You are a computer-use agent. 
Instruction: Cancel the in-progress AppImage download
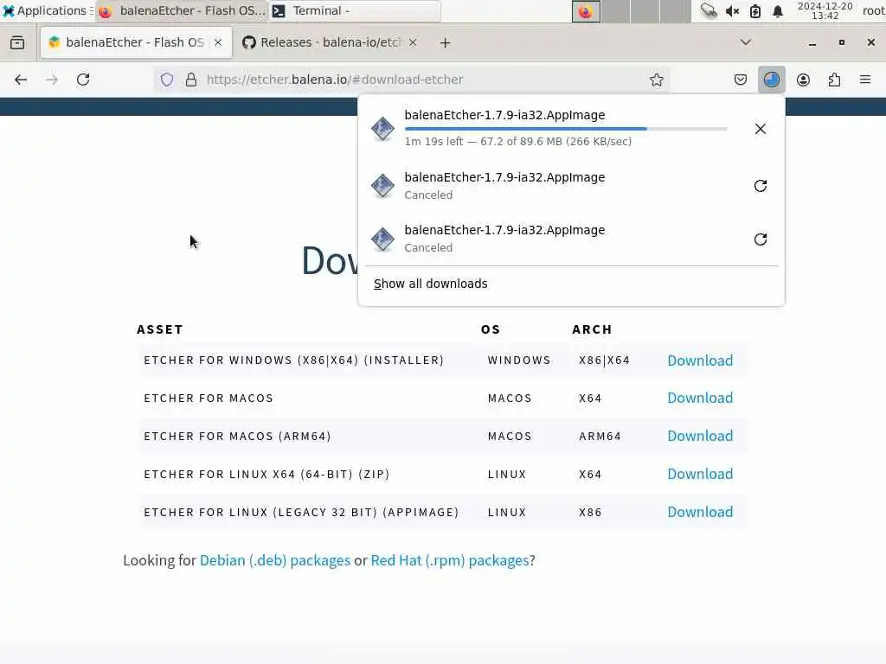(760, 129)
